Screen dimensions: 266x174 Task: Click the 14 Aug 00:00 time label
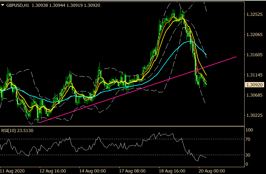tap(93, 171)
